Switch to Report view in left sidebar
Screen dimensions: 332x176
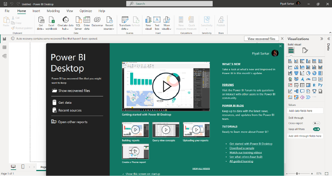pos(4,39)
